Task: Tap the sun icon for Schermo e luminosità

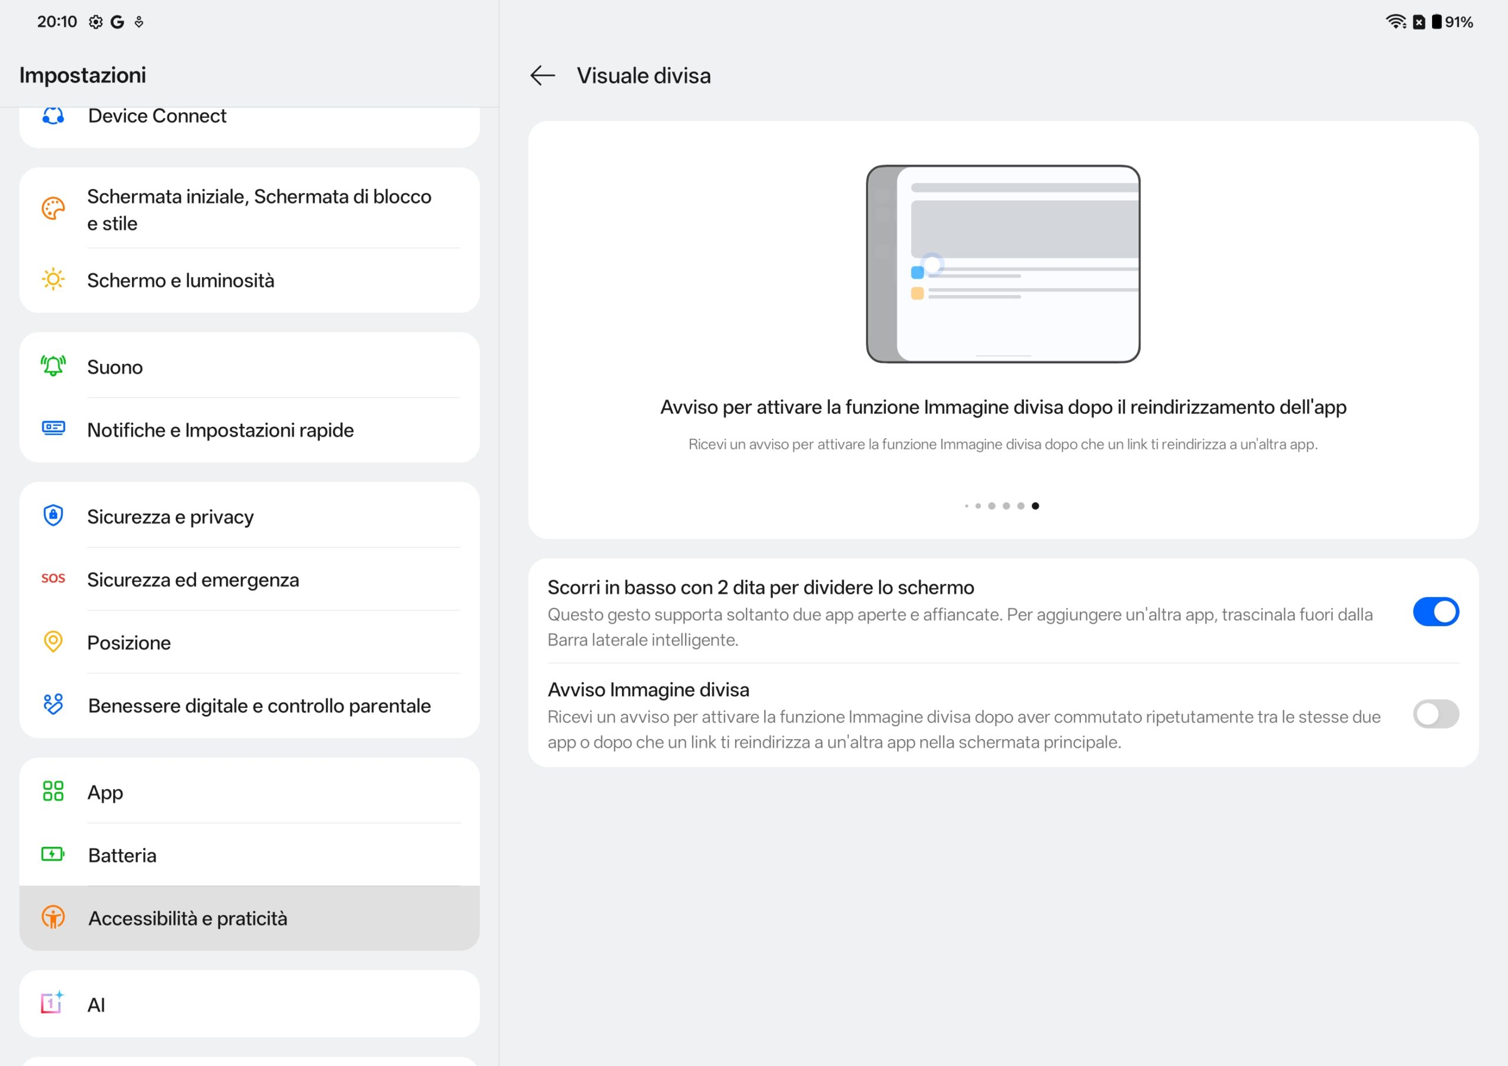Action: (53, 280)
